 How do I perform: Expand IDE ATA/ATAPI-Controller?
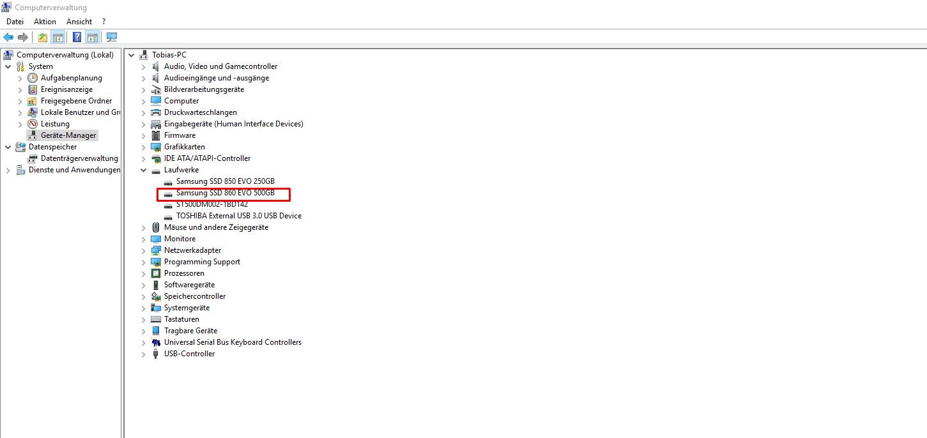click(144, 158)
